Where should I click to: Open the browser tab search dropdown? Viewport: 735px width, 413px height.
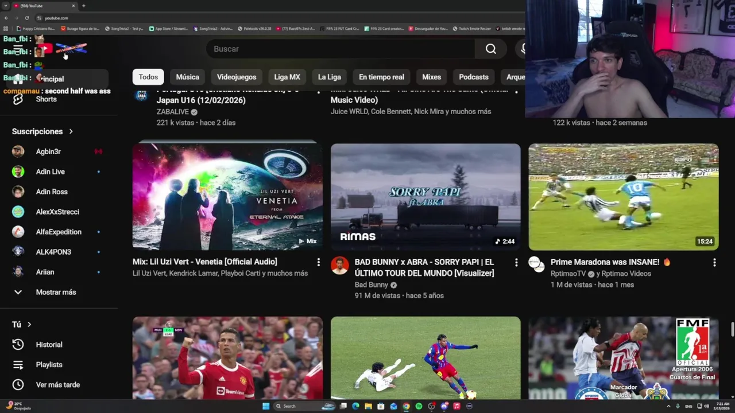point(6,6)
